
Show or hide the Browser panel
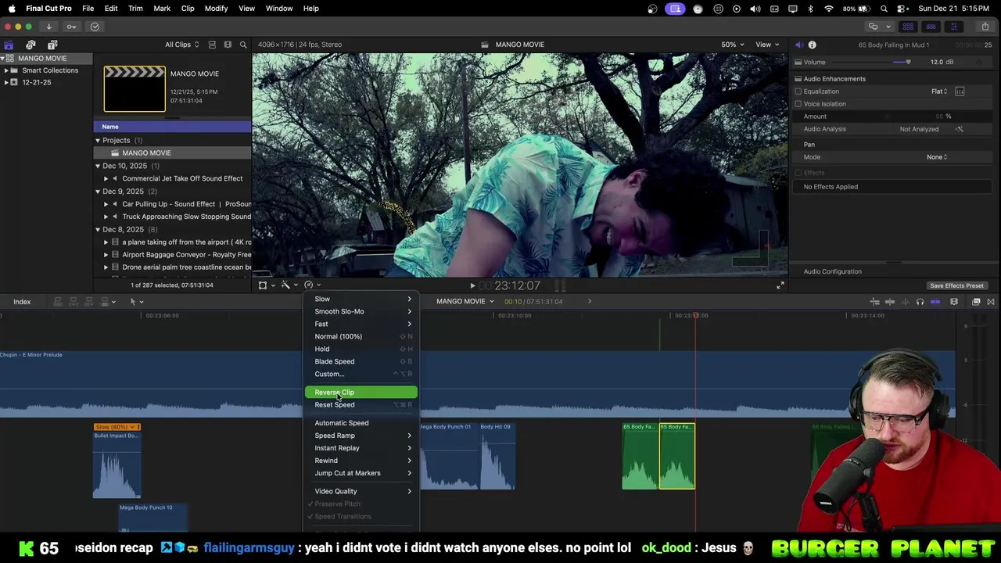click(908, 27)
